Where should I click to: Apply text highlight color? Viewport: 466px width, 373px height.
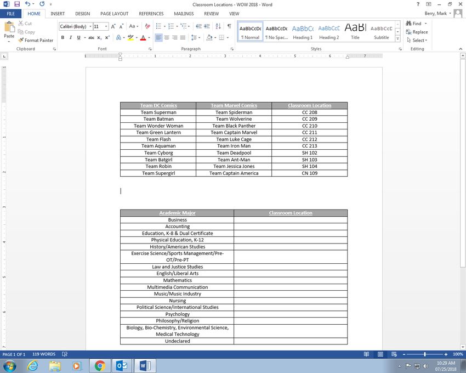point(130,37)
